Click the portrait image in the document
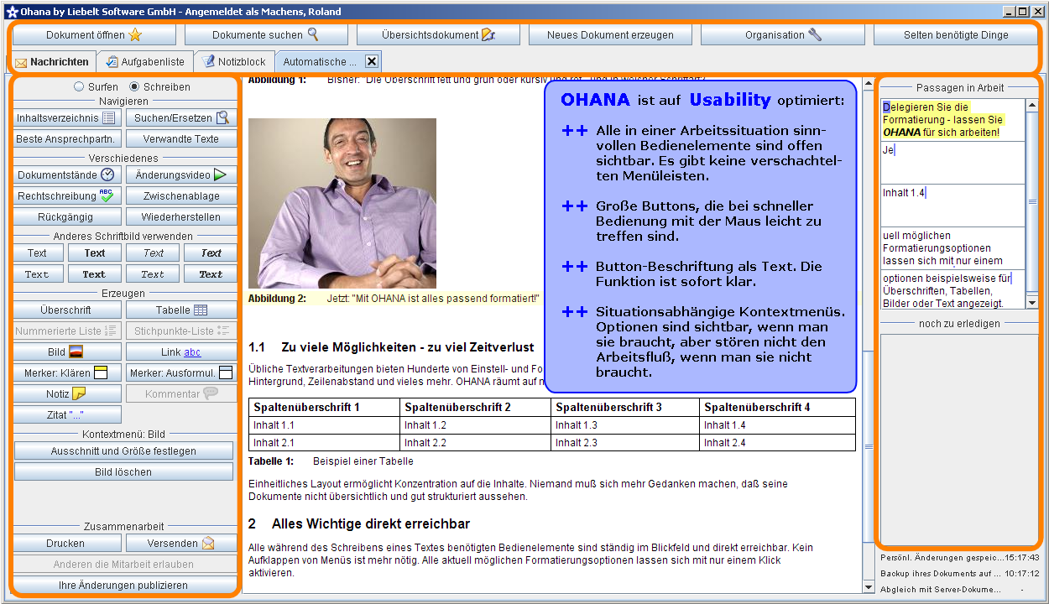Image resolution: width=1049 pixels, height=604 pixels. tap(342, 203)
